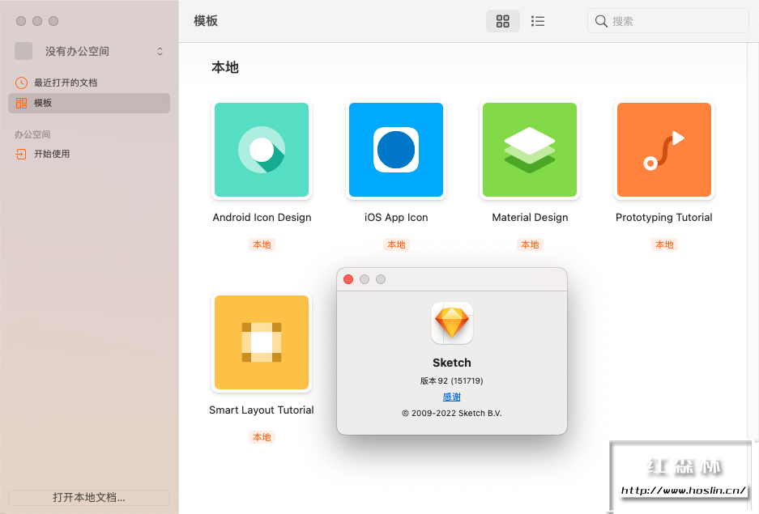The image size is (759, 514).
Task: Click the magnifying glass search icon
Action: pyautogui.click(x=601, y=21)
